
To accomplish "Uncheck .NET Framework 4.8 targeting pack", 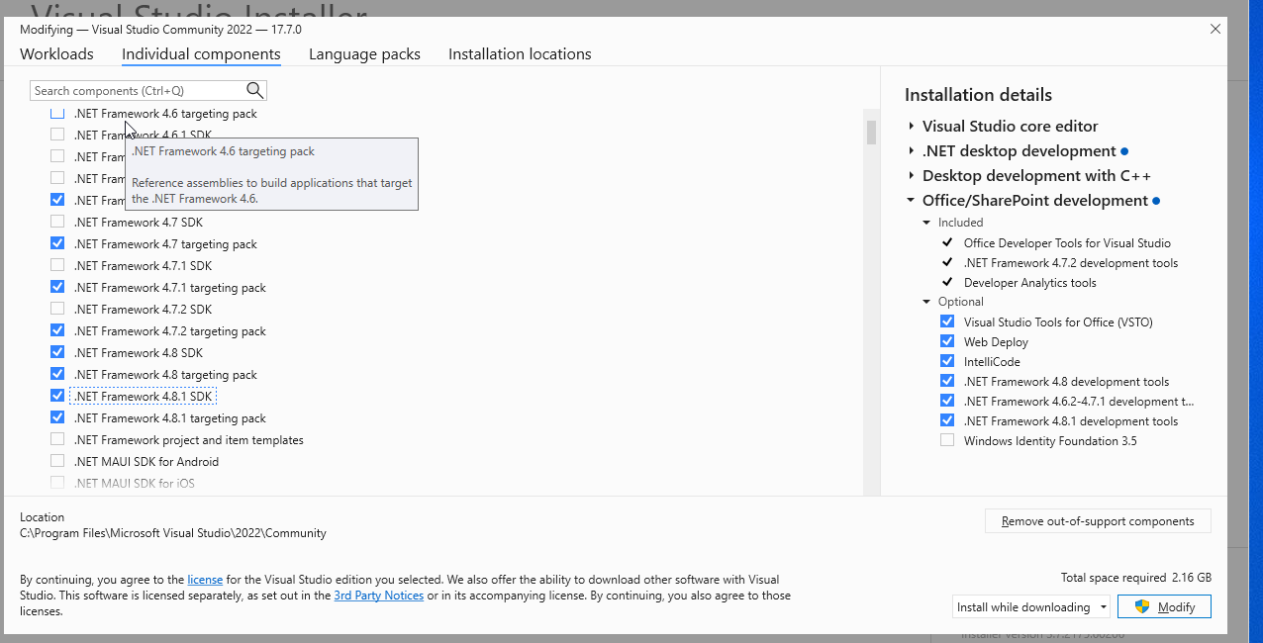I will 57,374.
